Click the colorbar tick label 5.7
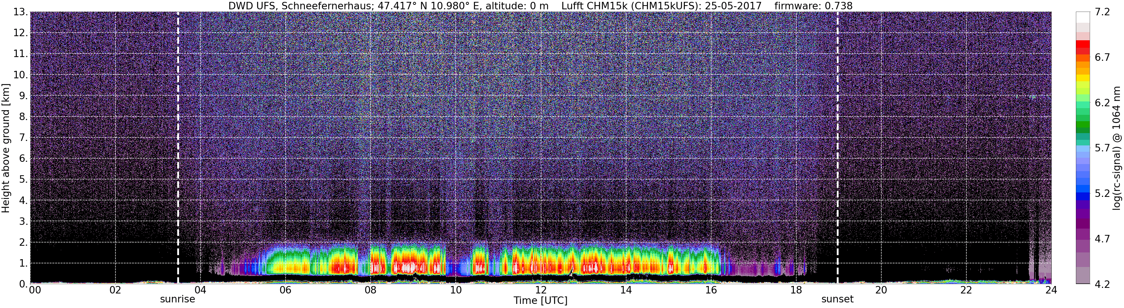Viewport: 1124px width, 308px height. pos(1102,148)
